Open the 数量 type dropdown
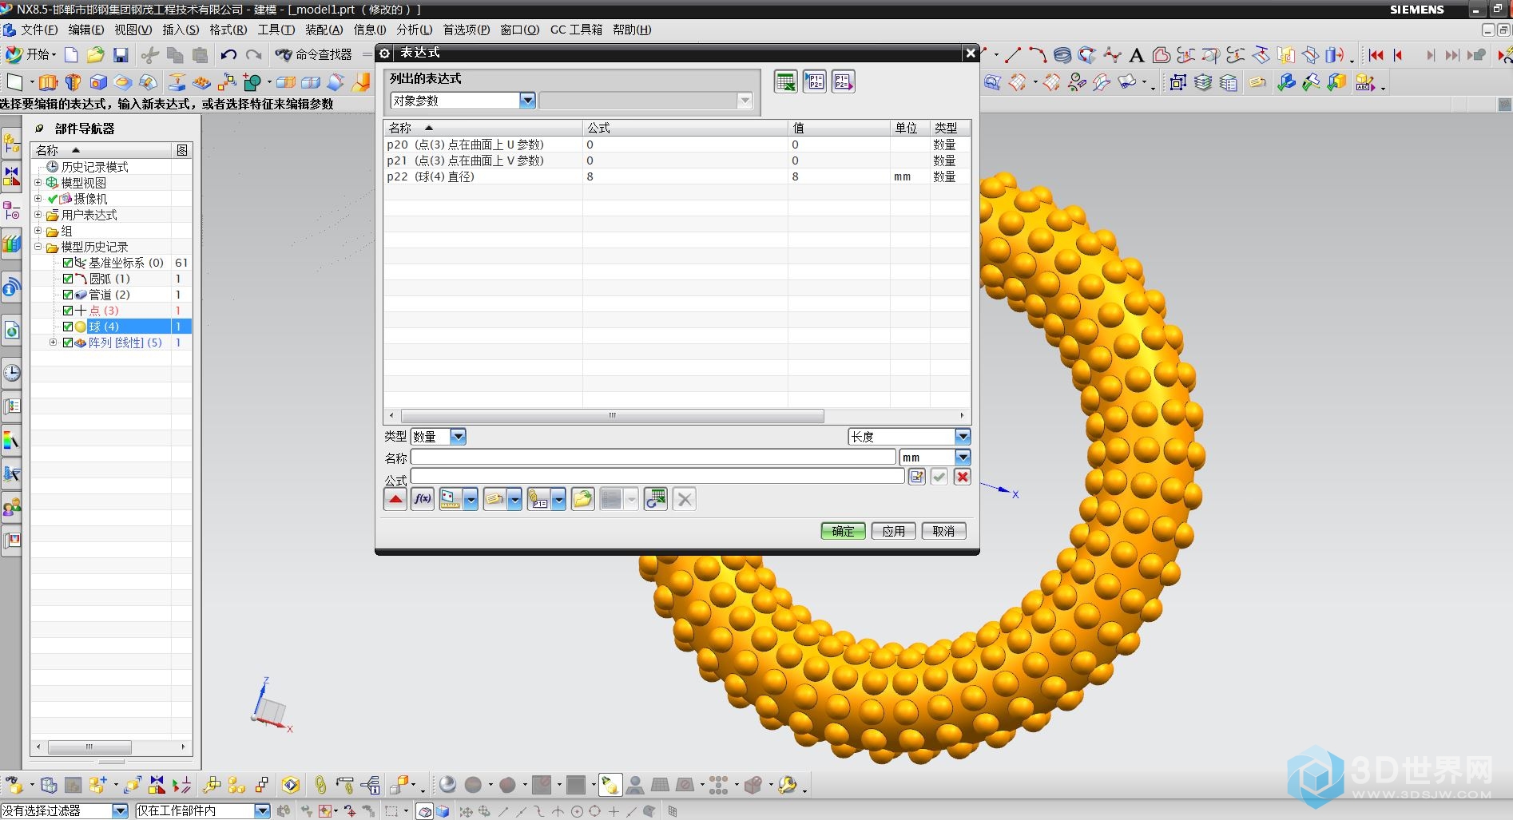Image resolution: width=1513 pixels, height=820 pixels. point(458,437)
